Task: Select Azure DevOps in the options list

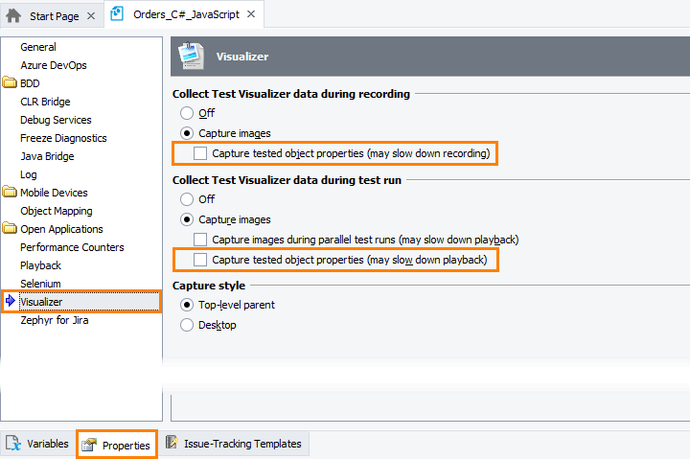Action: click(x=53, y=65)
